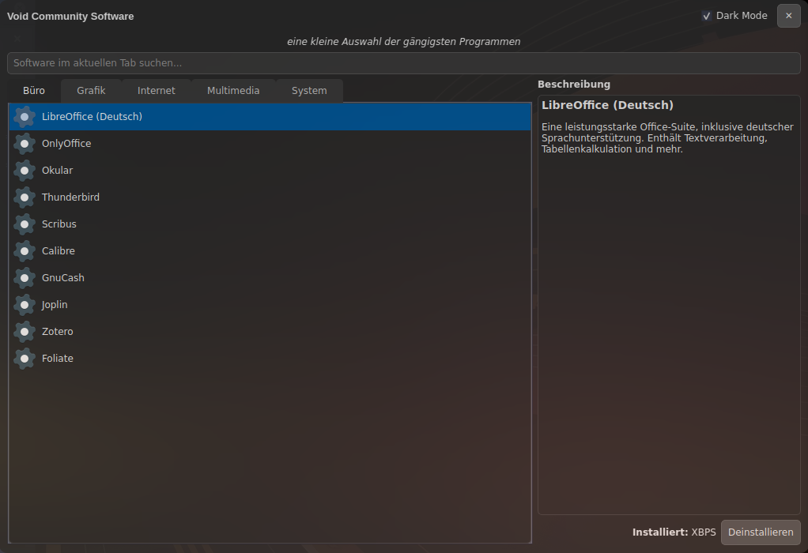
Task: Toggle the Dark Mode checkbox
Action: pyautogui.click(x=707, y=16)
